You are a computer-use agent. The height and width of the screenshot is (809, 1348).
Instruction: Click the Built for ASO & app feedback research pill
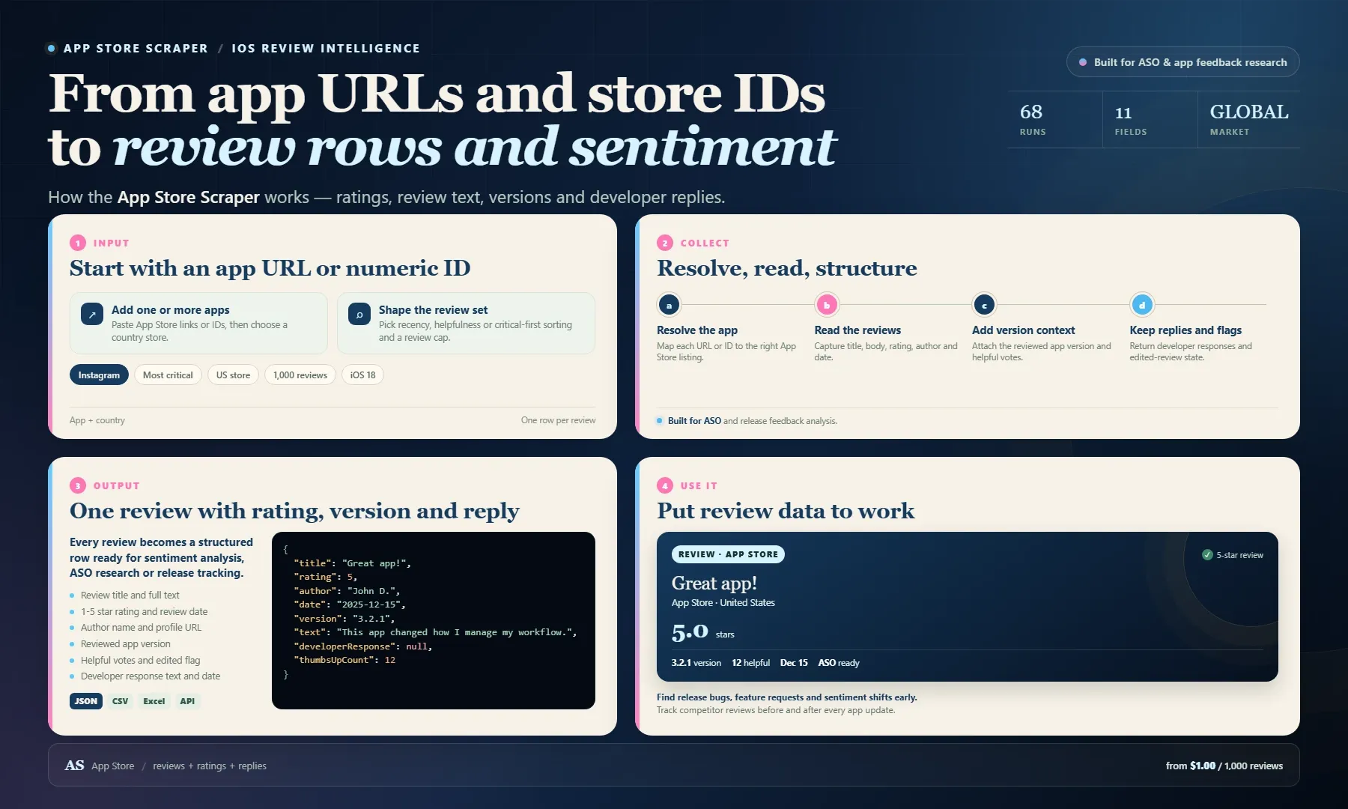coord(1182,62)
